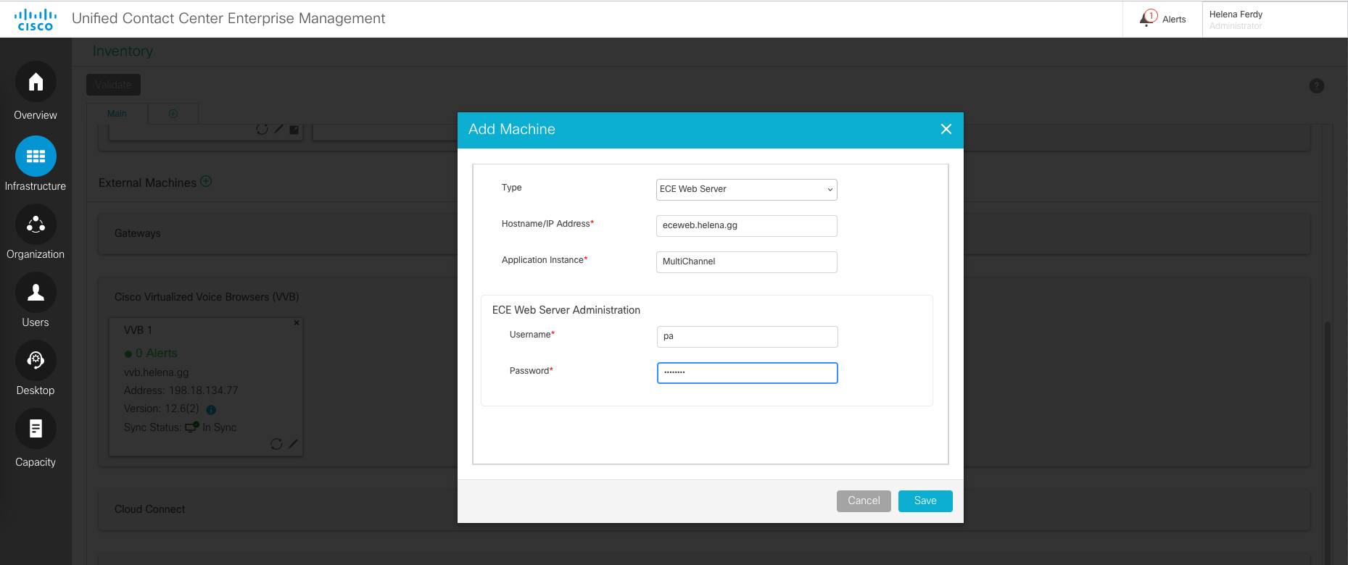This screenshot has height=565, width=1348.
Task: Close the Add Machine dialog
Action: coord(946,129)
